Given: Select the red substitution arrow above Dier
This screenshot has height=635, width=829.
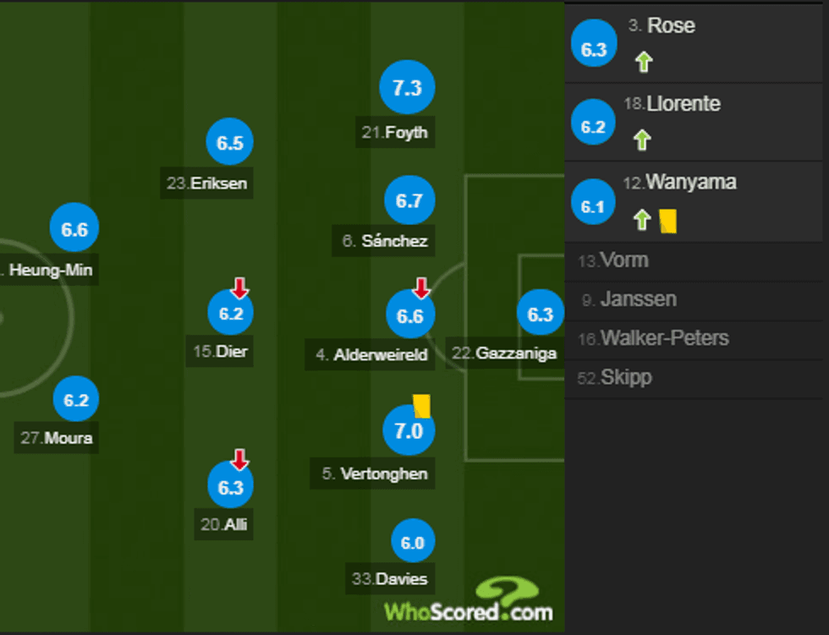Looking at the screenshot, I should click(238, 288).
